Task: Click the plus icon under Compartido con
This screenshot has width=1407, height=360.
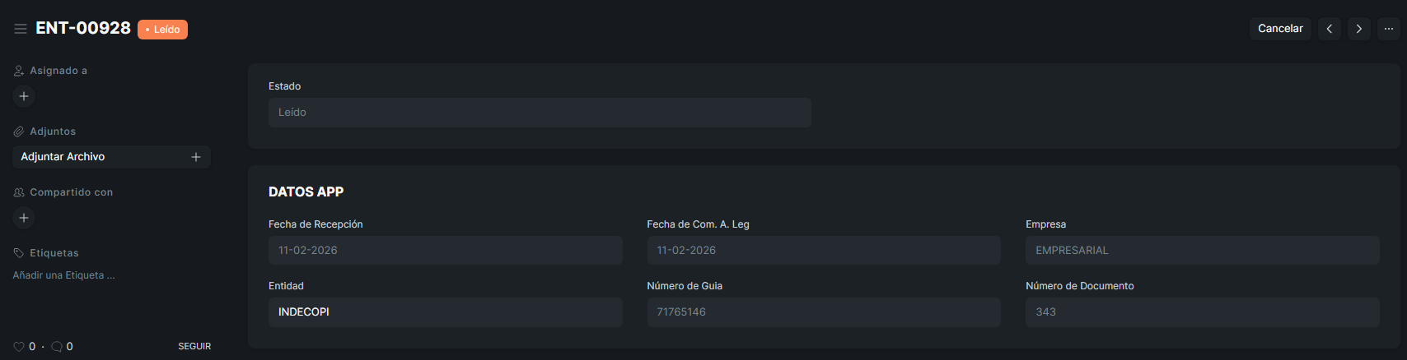Action: 24,218
